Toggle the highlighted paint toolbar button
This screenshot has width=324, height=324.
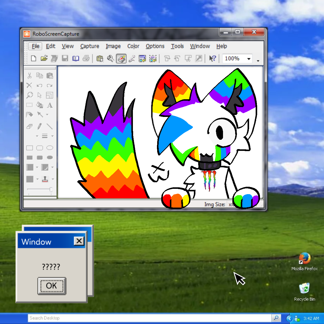click(x=121, y=59)
